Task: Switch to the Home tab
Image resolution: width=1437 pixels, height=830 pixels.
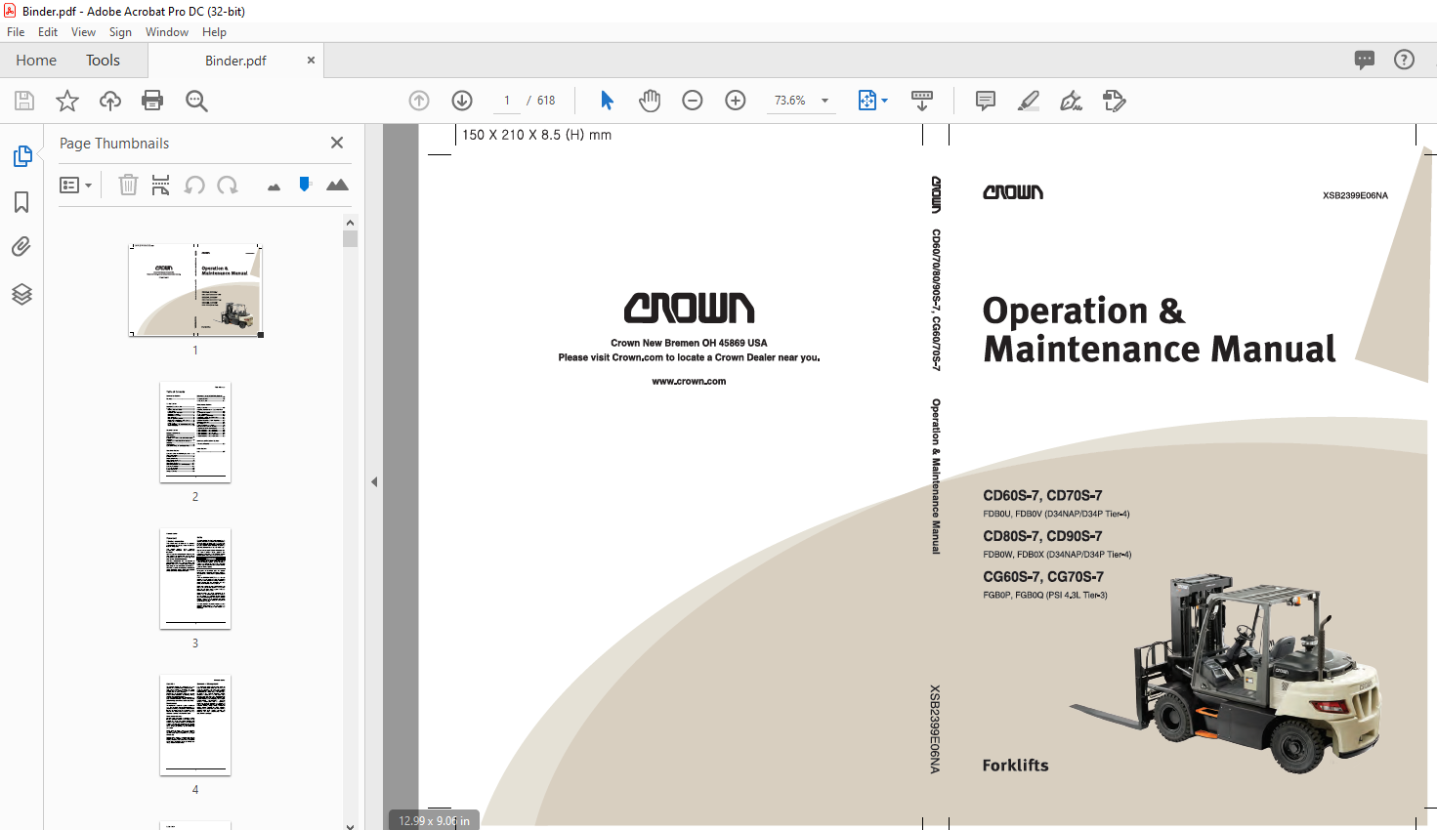Action: click(36, 61)
